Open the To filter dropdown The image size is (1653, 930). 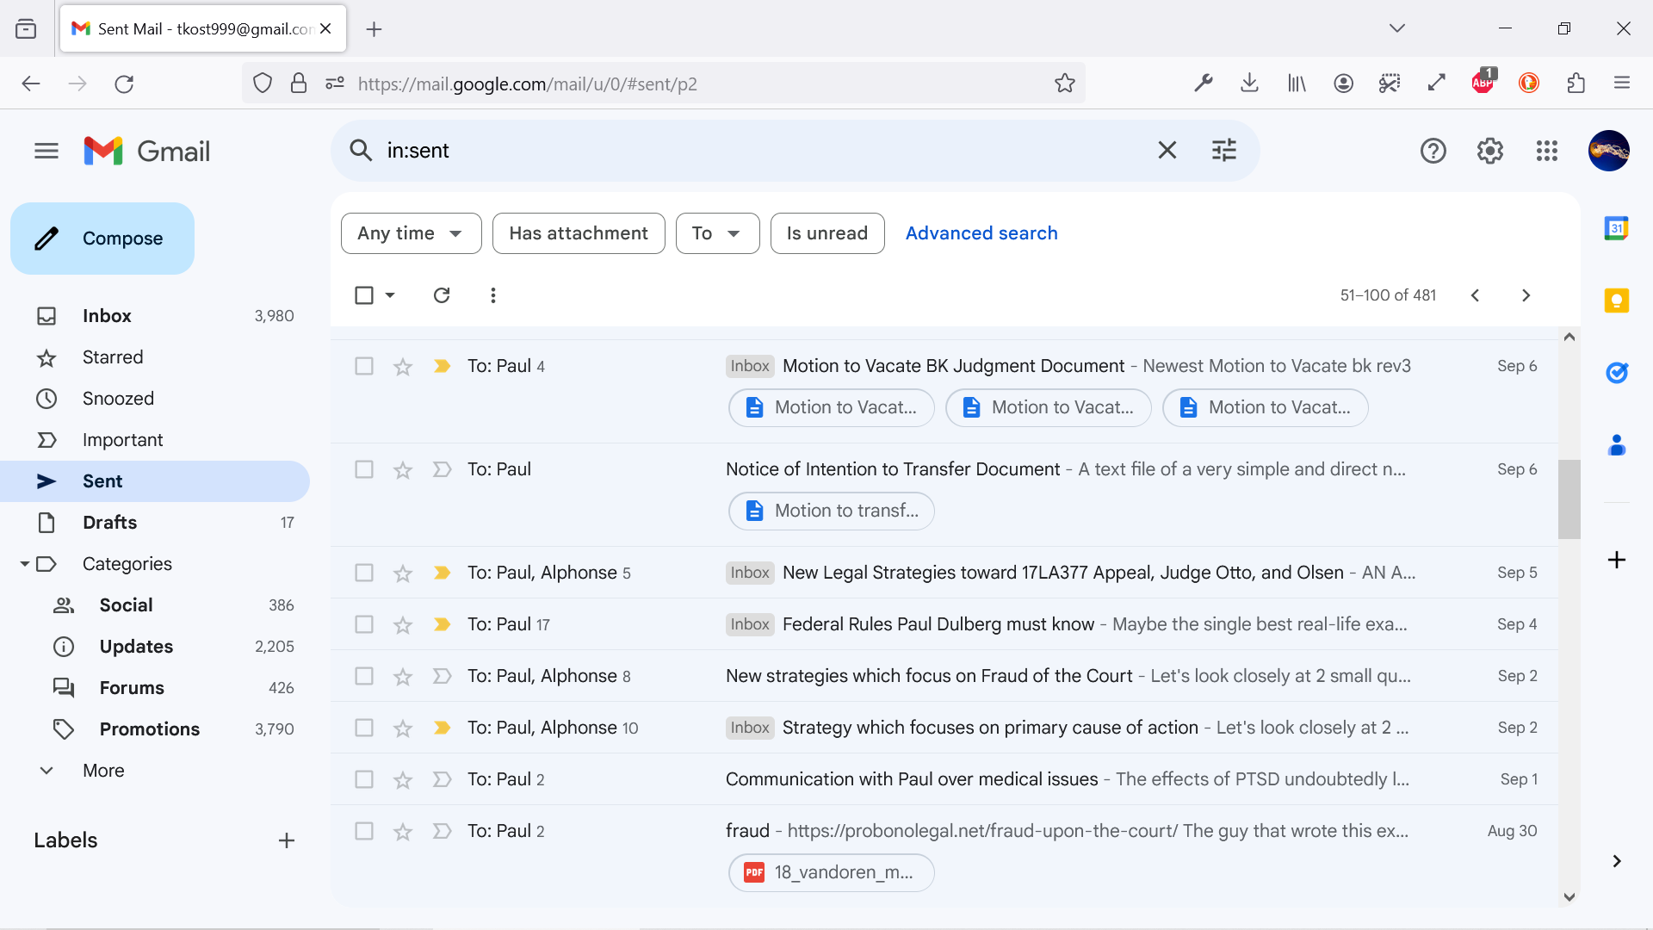coord(716,233)
